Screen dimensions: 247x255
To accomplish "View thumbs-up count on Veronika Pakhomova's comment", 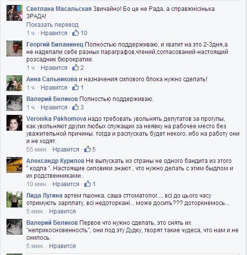I will coord(87,149).
